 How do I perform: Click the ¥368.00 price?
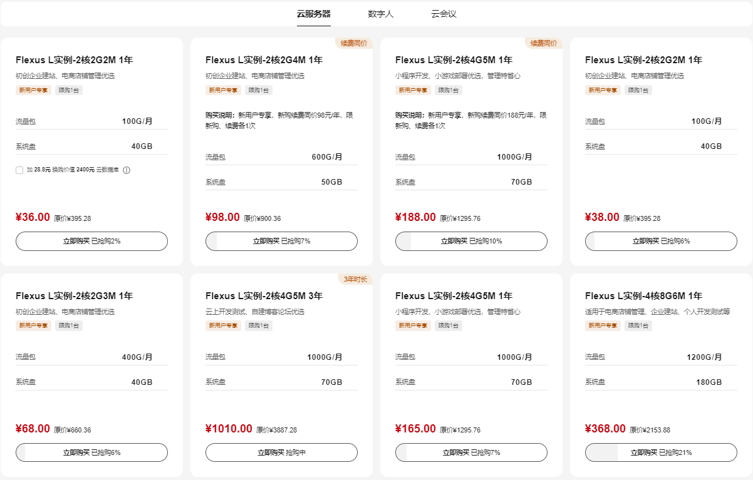click(x=605, y=429)
